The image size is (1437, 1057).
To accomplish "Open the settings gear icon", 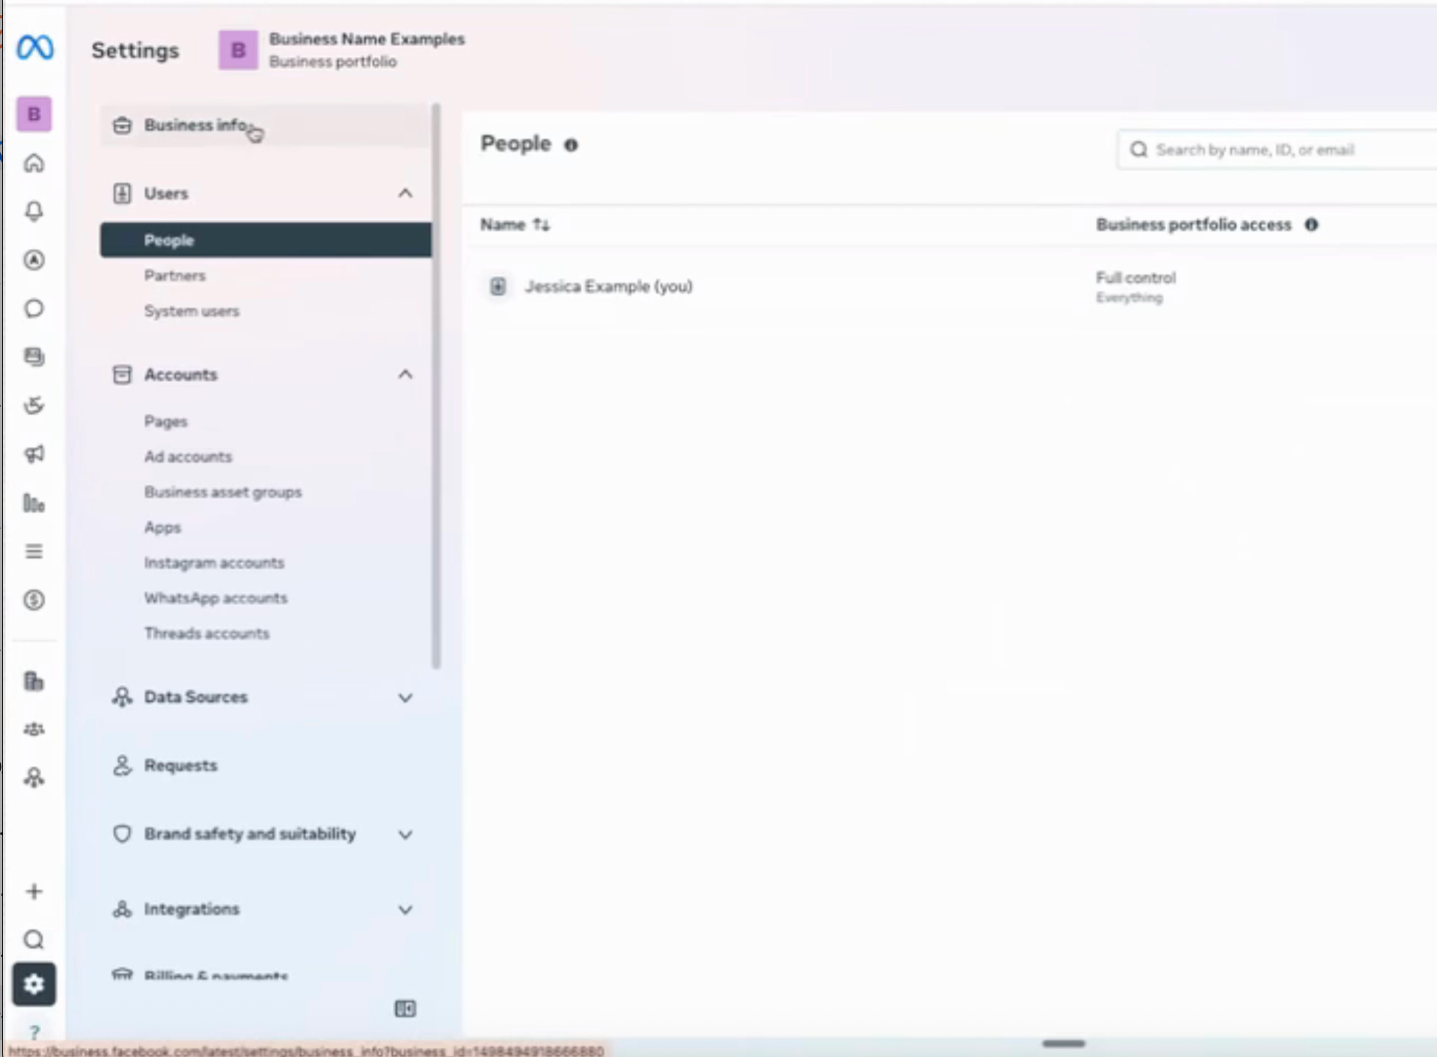I will coord(34,984).
